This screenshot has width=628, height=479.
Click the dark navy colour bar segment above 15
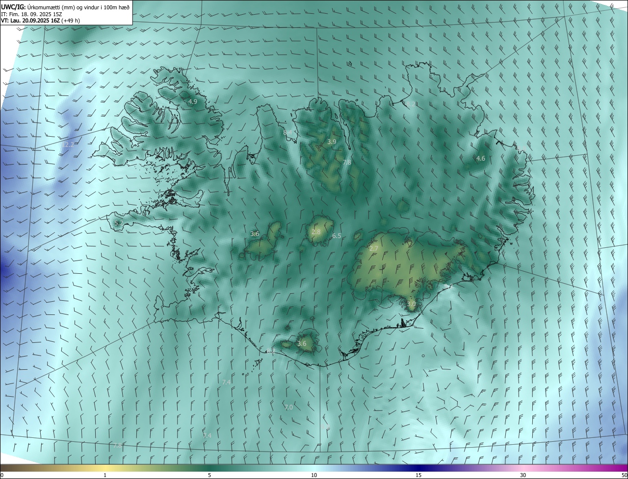(x=419, y=468)
